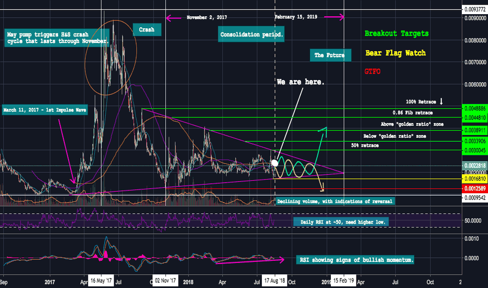Click the "100% Retrace" level label
Image resolution: width=488 pixels, height=288 pixels.
(421, 102)
